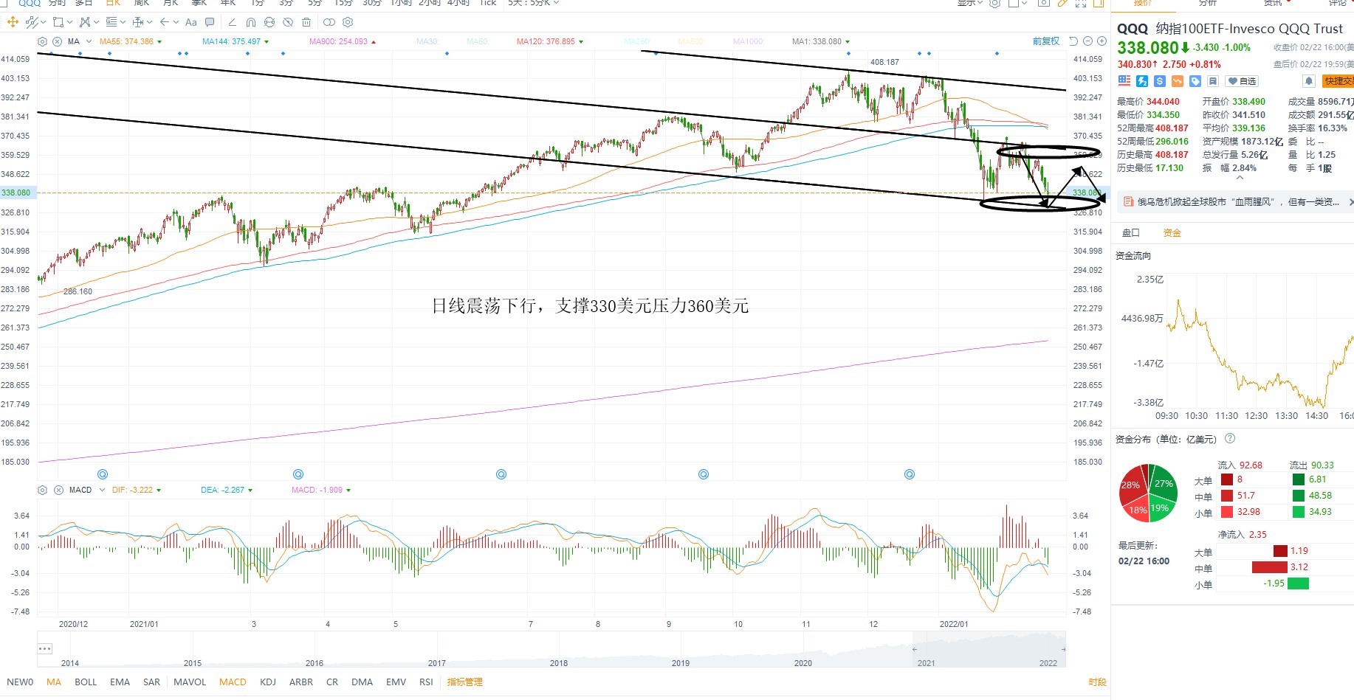Click the blue dollar badge icon

pos(1160,81)
